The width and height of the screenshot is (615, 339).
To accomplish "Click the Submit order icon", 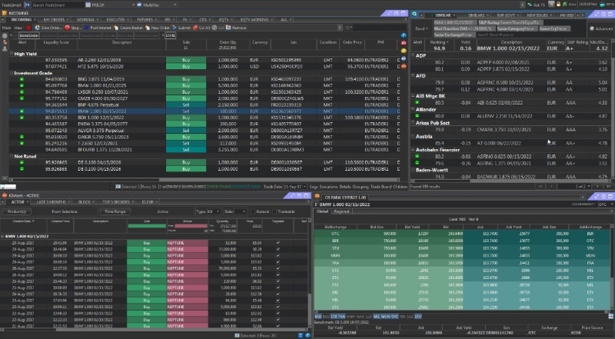I will [x=183, y=27].
